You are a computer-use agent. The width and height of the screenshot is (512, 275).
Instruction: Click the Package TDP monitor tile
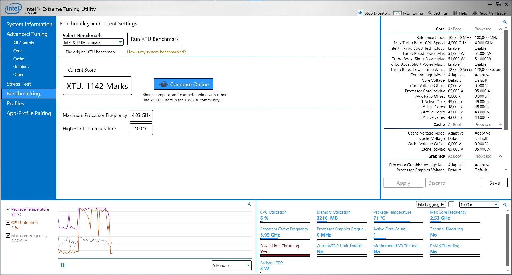click(285, 268)
